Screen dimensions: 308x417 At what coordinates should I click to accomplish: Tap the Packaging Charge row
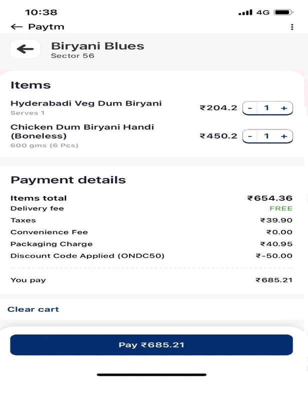tap(51, 244)
